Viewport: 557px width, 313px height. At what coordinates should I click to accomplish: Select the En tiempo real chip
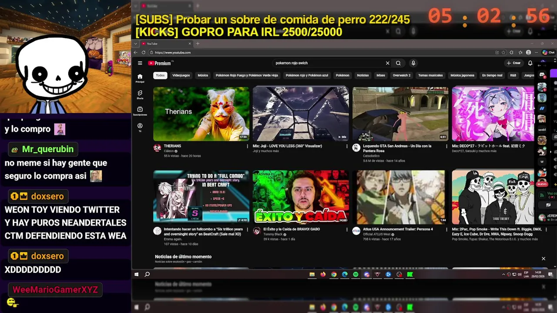[x=492, y=75]
